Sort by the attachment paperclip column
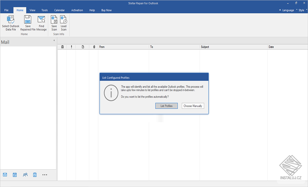 pyautogui.click(x=94, y=47)
